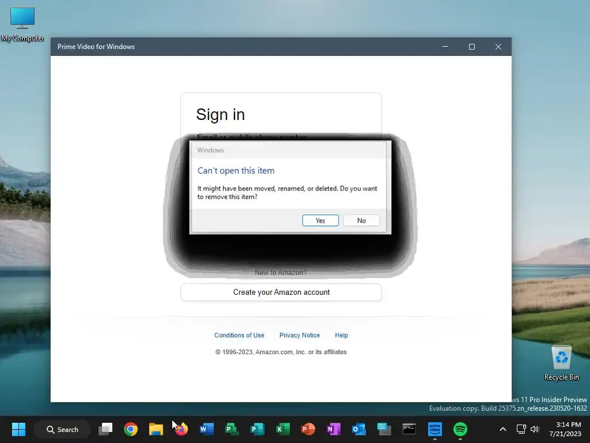Open PowerPoint from taskbar
Image resolution: width=590 pixels, height=443 pixels.
pos(308,429)
